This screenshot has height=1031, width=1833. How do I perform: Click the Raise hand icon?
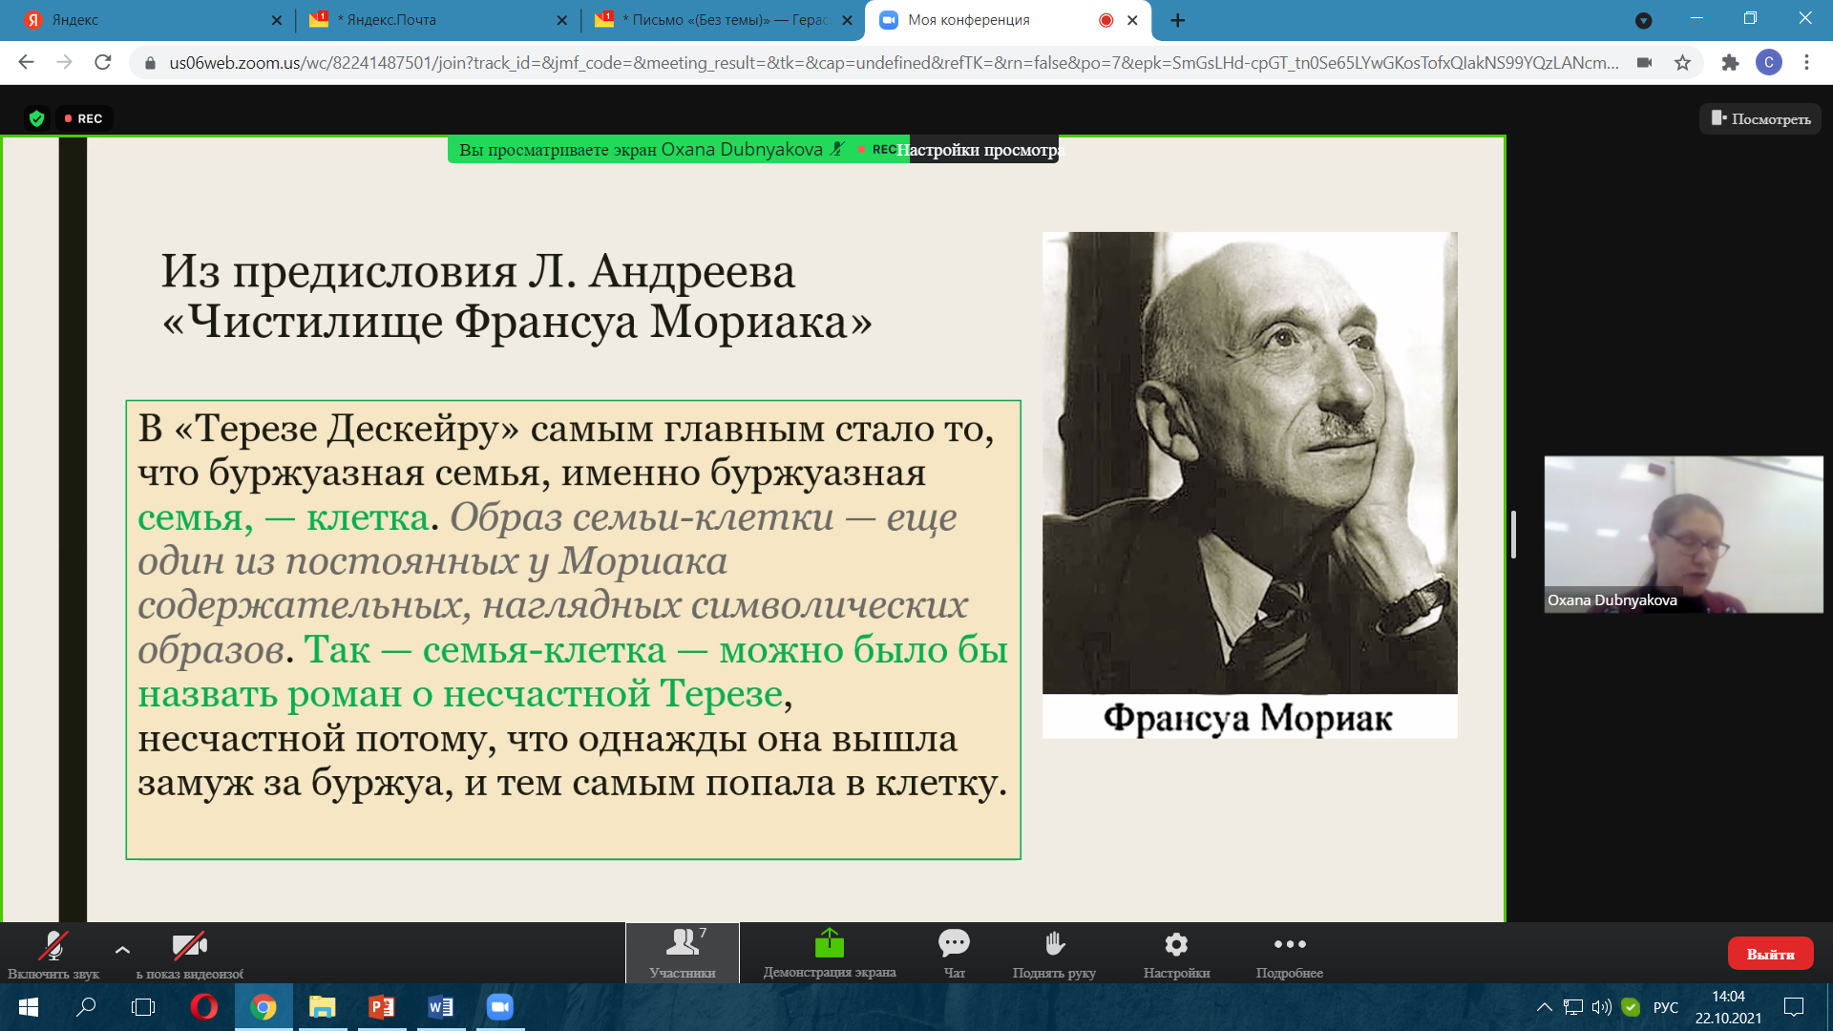1054,945
